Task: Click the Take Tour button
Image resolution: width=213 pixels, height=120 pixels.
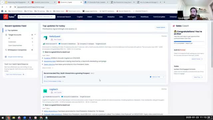Action: pos(198,77)
